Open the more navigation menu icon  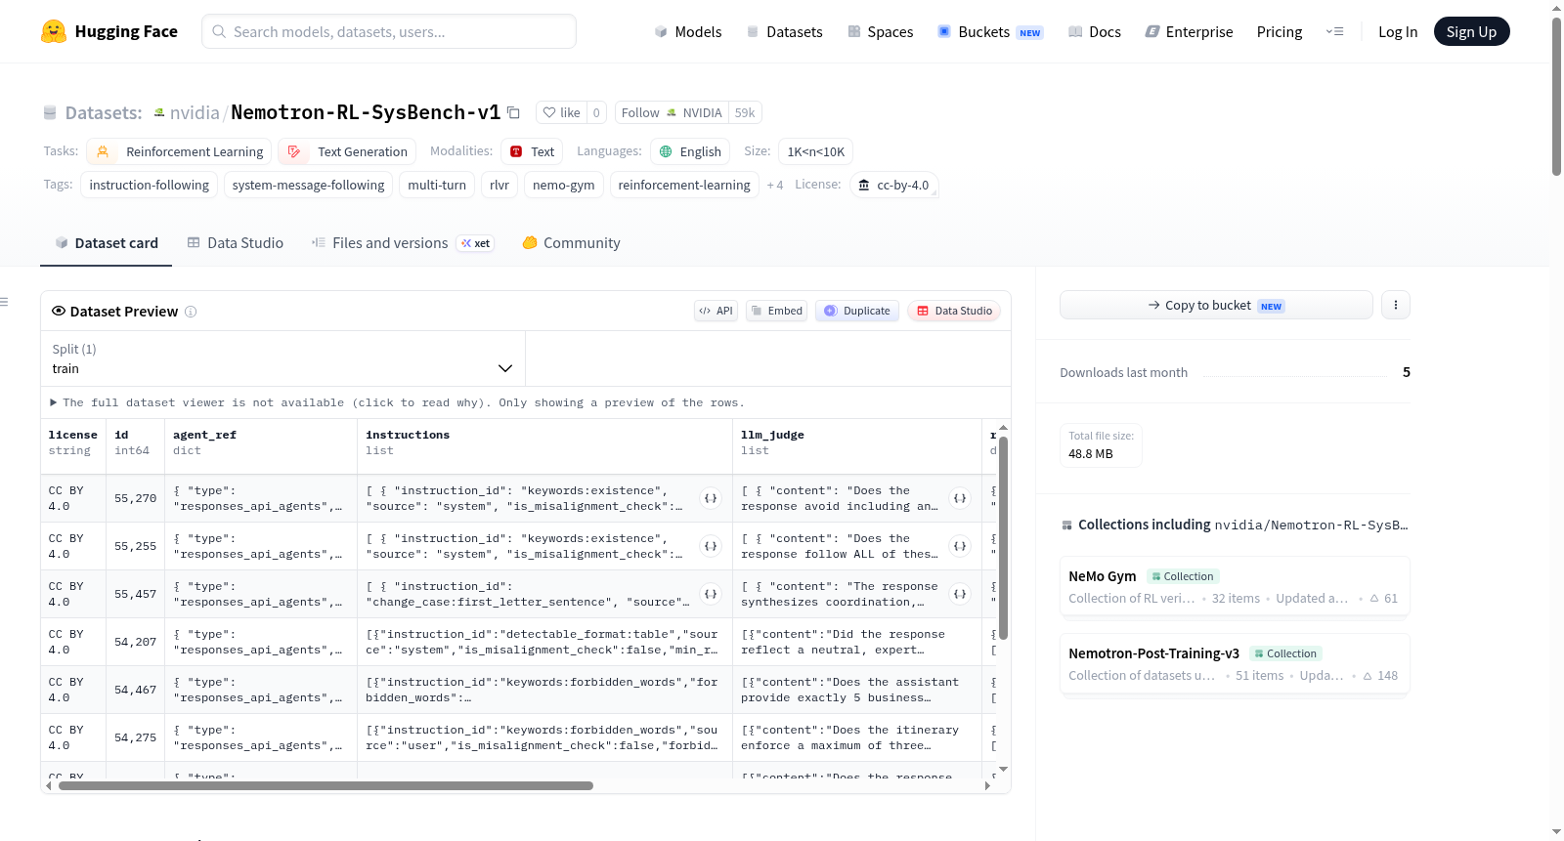click(x=1334, y=31)
